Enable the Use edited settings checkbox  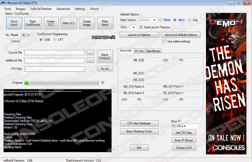click(x=164, y=41)
